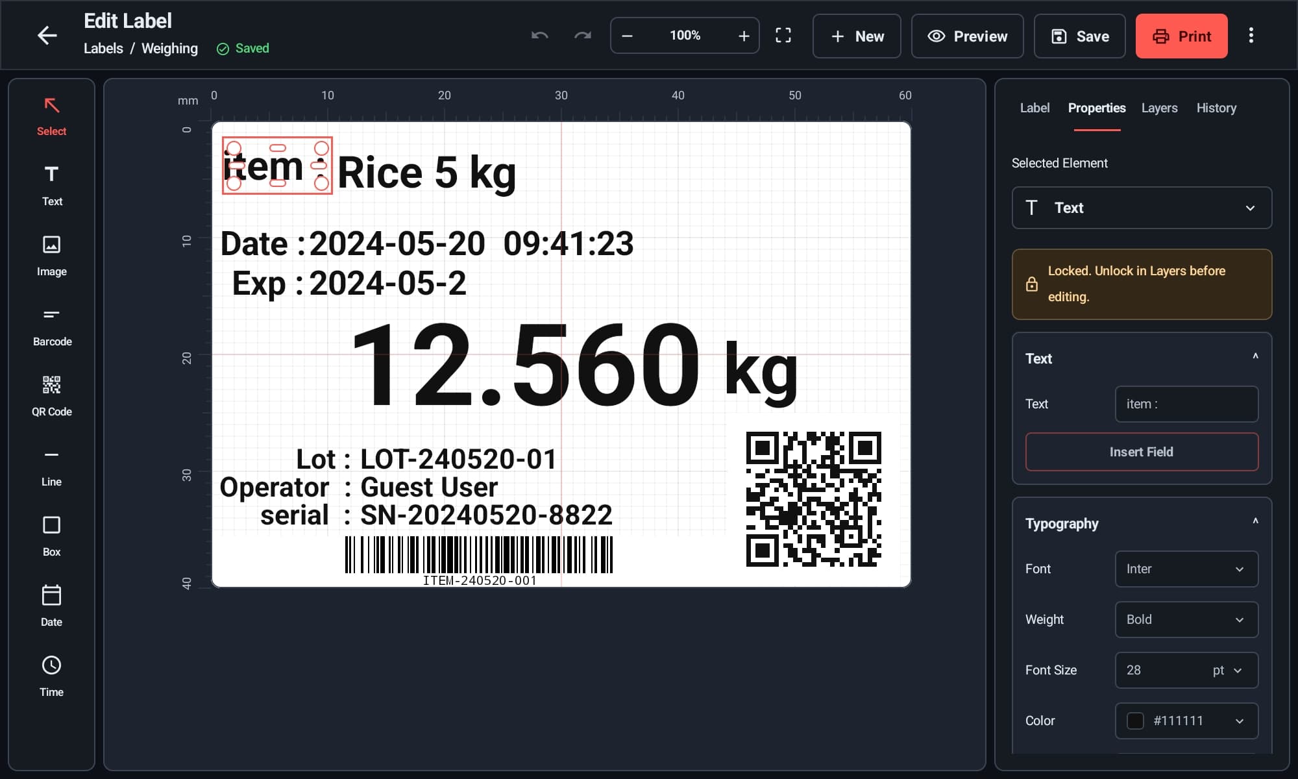Screen dimensions: 1298x779
Task: Select the 'Lot :' label text
Action: tap(323, 460)
